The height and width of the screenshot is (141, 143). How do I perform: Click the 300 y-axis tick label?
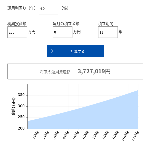pyautogui.click(x=21, y=106)
